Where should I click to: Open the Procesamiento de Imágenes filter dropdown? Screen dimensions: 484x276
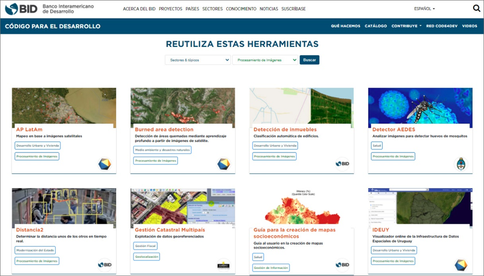(x=265, y=60)
